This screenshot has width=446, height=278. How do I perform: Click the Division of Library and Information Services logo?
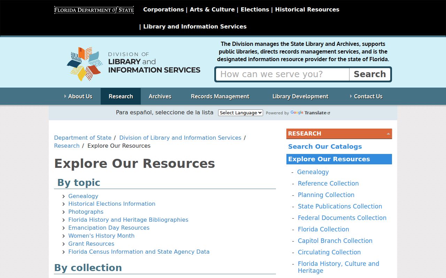133,64
